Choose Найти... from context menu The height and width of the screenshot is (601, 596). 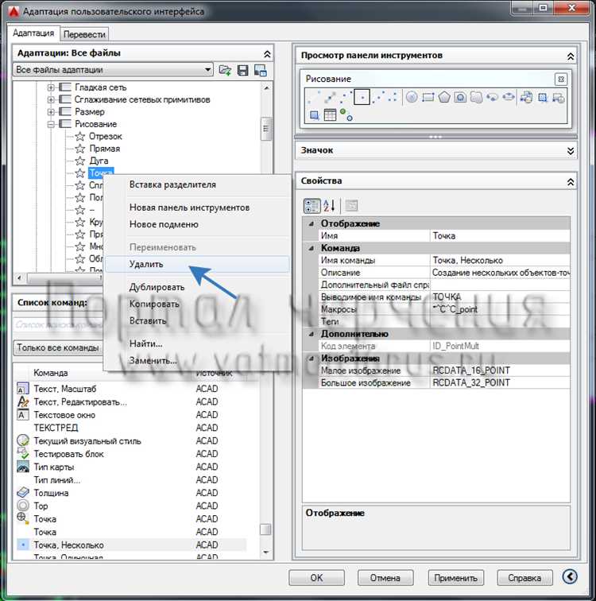click(197, 343)
